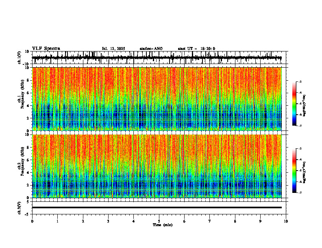Click the "Time (min)" axis label
Screen dimensions: 322x248
tap(163, 225)
